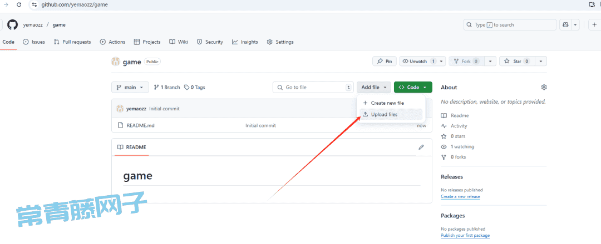601x244 pixels.
Task: Click yemaozz avatar in commit row
Action: [120, 109]
